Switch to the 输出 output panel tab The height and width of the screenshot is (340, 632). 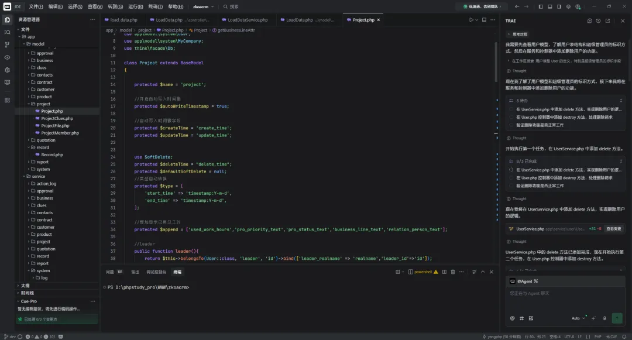pos(135,272)
